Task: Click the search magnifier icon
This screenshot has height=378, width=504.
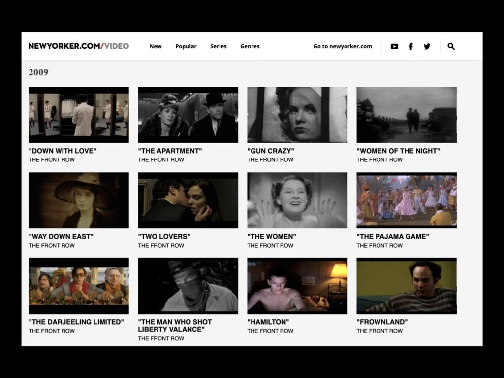Action: point(451,47)
